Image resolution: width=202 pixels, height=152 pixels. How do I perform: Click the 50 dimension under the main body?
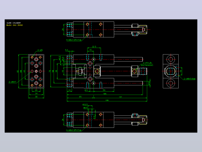(104, 90)
